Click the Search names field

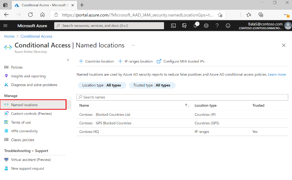tap(182, 97)
